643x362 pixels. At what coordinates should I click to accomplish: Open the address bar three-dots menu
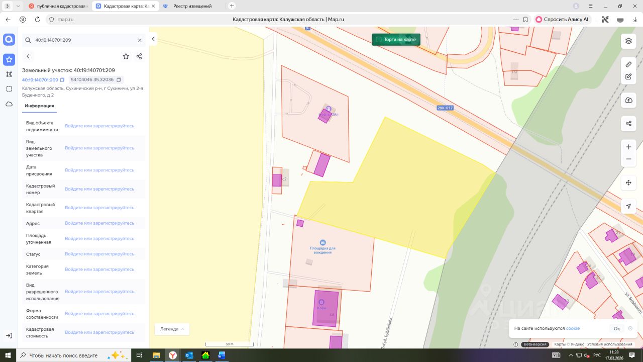click(x=515, y=20)
